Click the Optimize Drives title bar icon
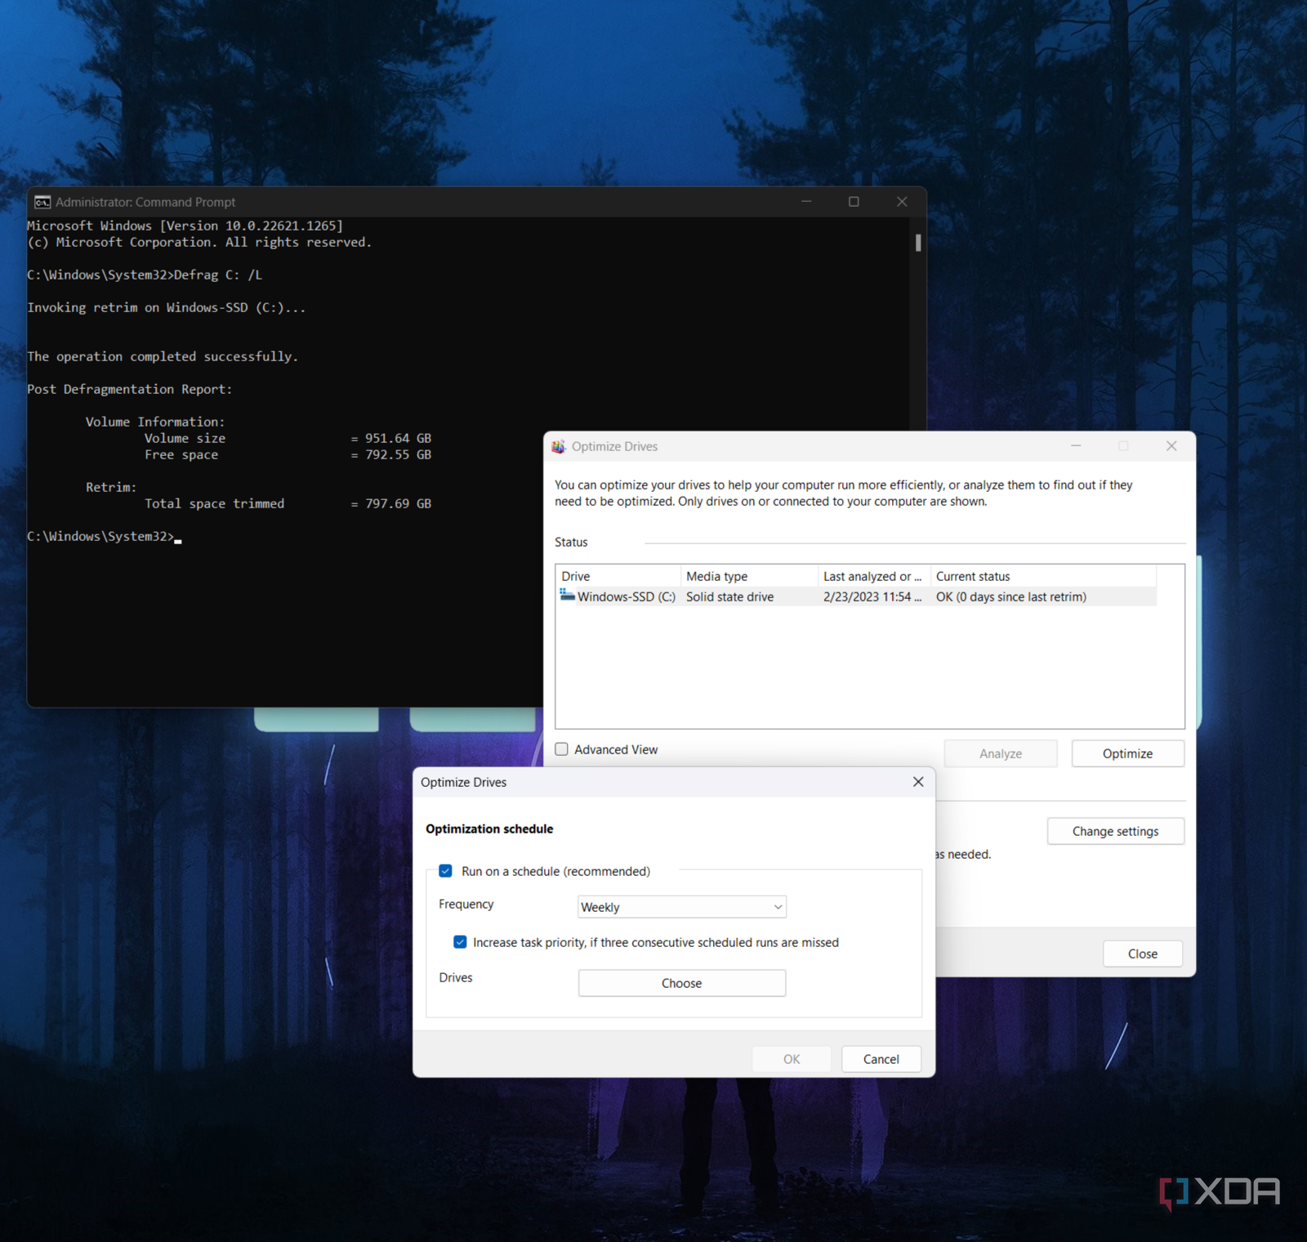The height and width of the screenshot is (1242, 1307). 559,446
